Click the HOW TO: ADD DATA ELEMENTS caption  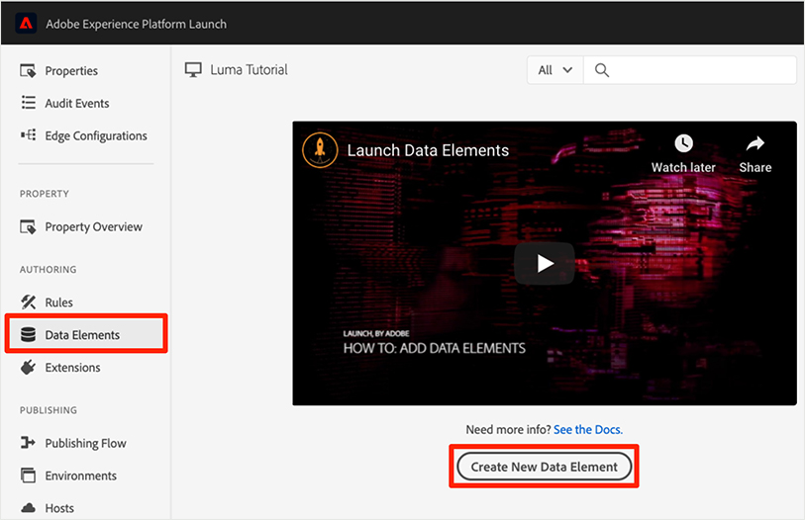click(435, 349)
